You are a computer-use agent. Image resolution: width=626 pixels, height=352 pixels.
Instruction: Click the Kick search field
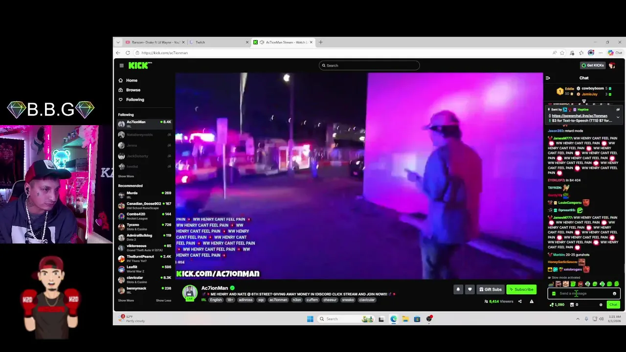(x=369, y=66)
